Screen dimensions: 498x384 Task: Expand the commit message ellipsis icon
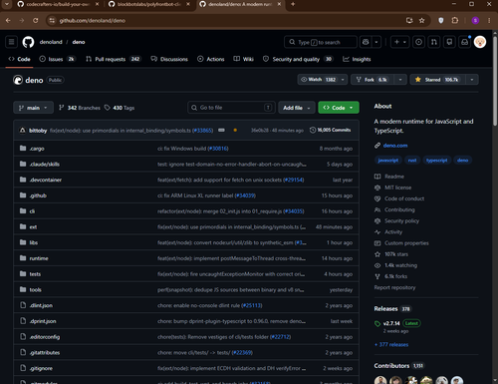(x=221, y=130)
